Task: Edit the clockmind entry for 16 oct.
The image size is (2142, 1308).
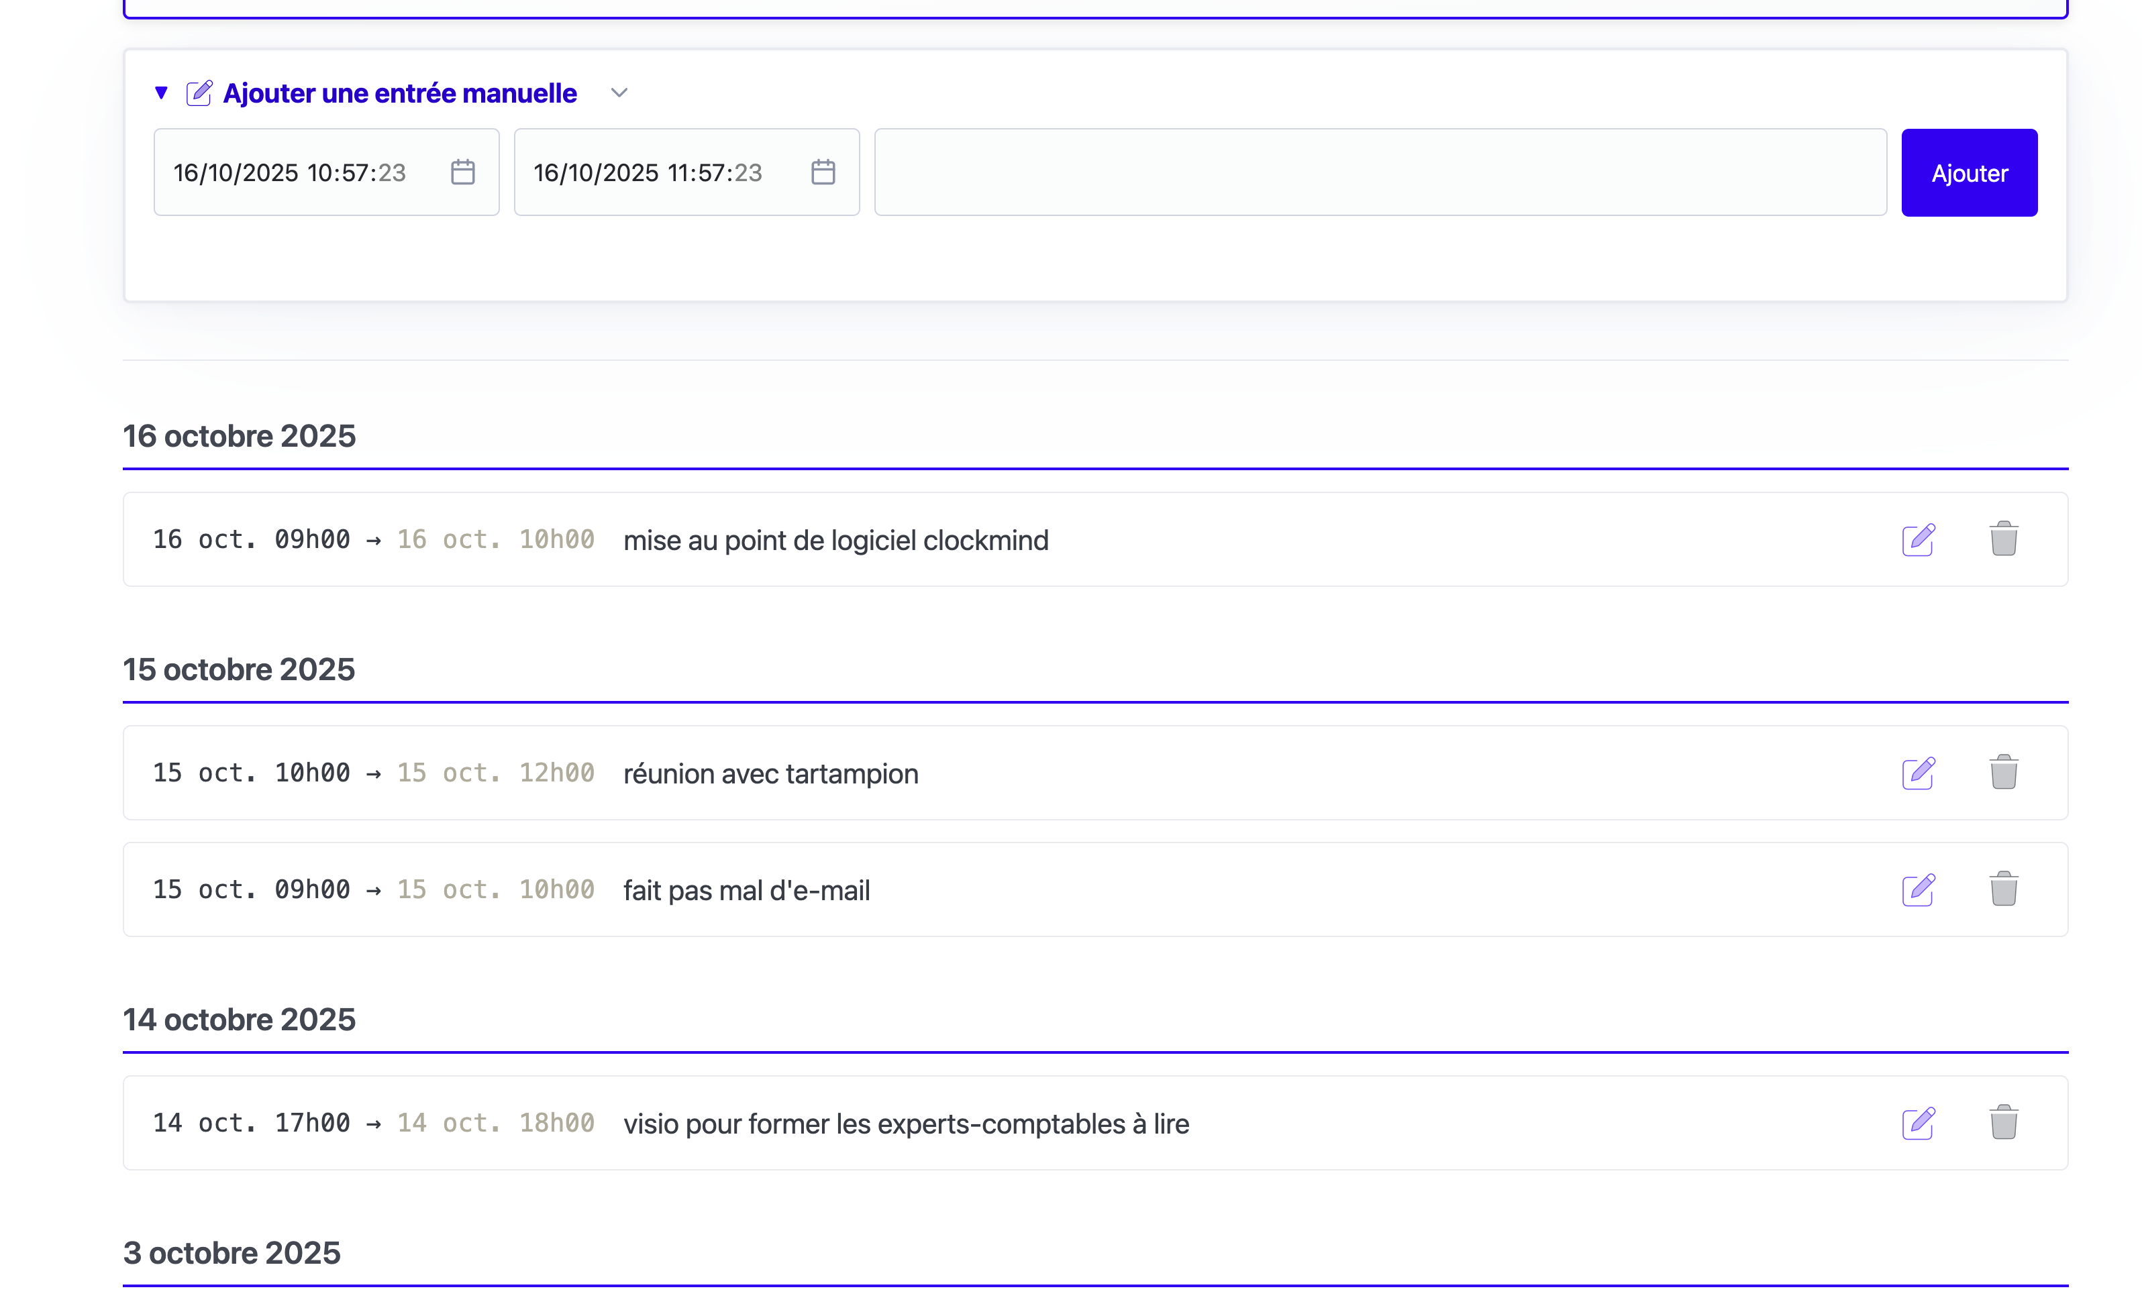Action: pyautogui.click(x=1918, y=540)
